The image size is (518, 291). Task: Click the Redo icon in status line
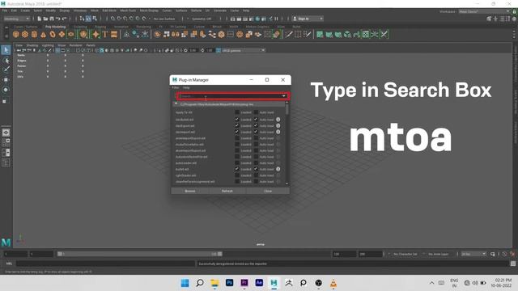pyautogui.click(x=65, y=19)
